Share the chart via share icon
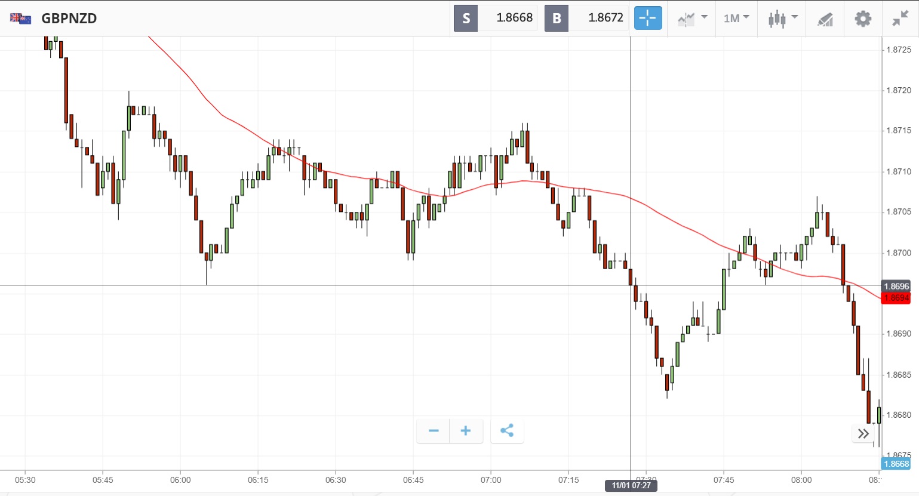This screenshot has height=496, width=919. 507,431
